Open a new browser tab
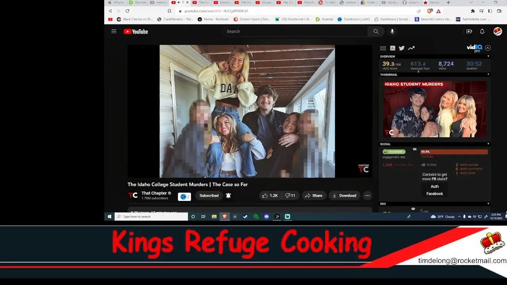 click(x=448, y=2)
